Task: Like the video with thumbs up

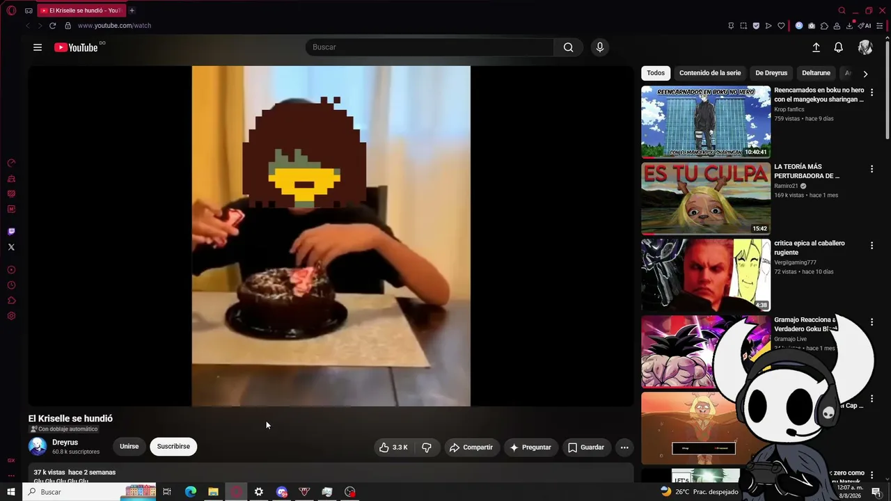Action: 393,447
